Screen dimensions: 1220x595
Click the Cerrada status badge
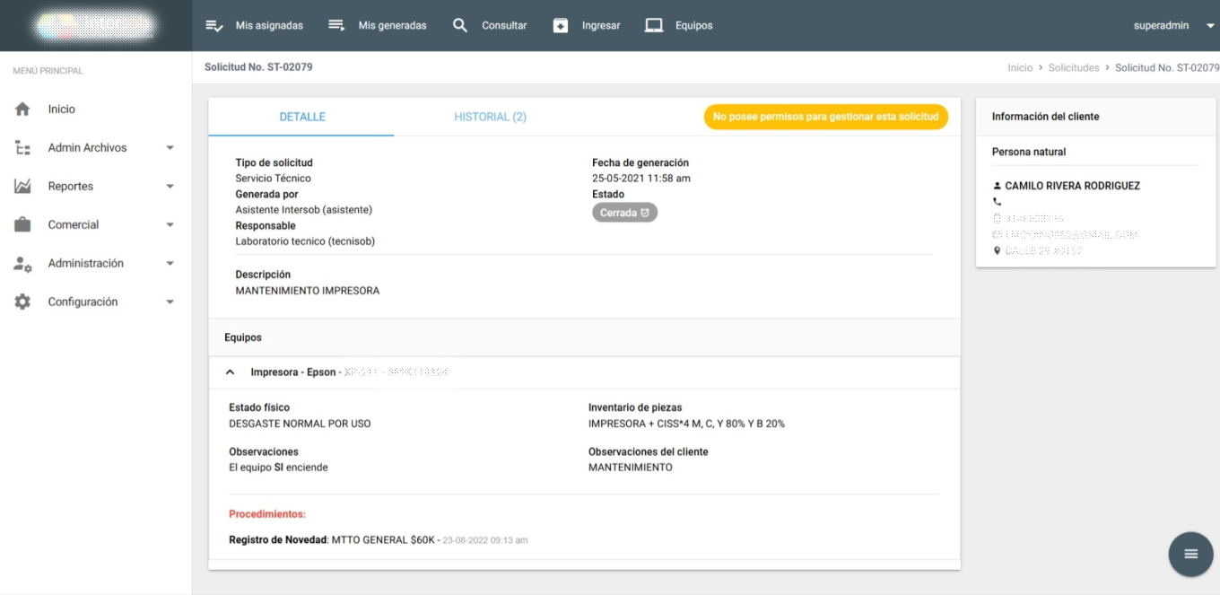click(624, 213)
